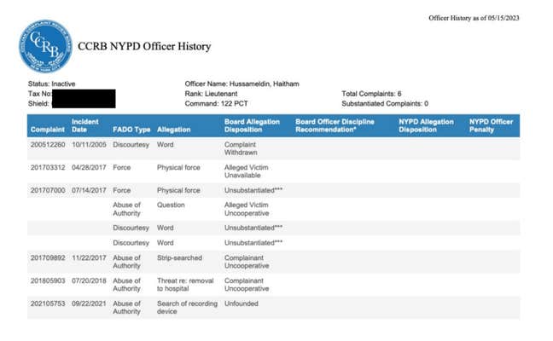Screen dimensions: 553x341
Task: Click the Incident Date column header
Action: click(86, 125)
